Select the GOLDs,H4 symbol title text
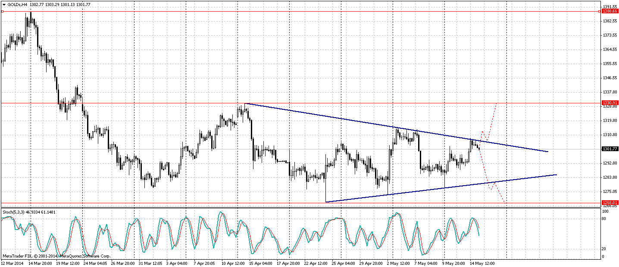 pos(17,4)
